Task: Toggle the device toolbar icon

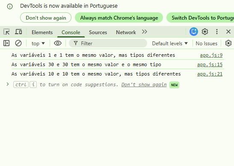Action: tap(18, 32)
